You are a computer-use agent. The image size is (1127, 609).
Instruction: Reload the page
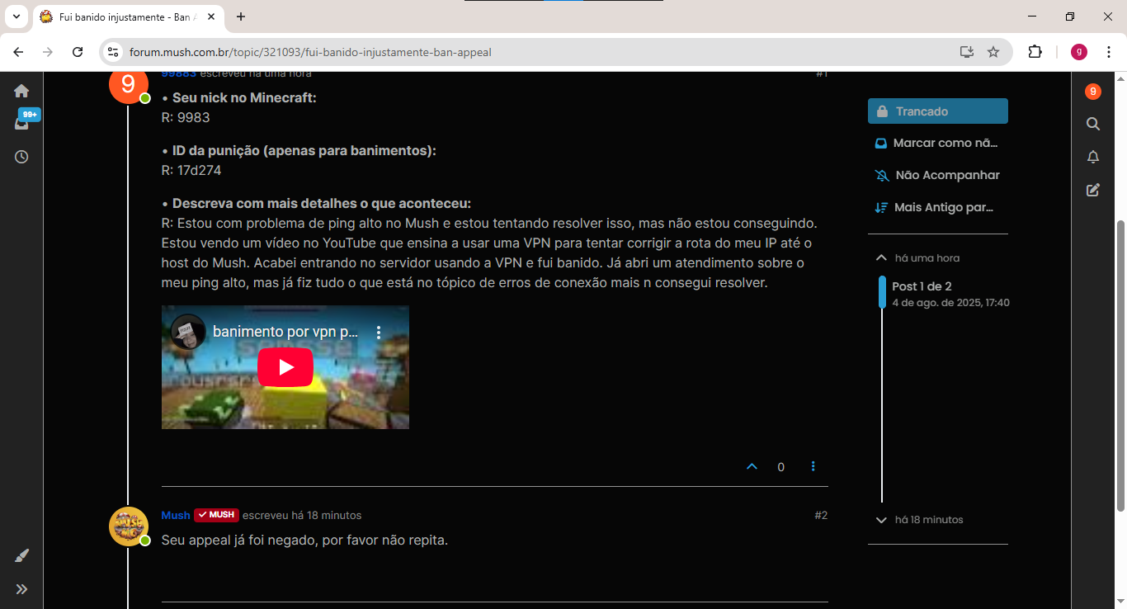[x=78, y=52]
